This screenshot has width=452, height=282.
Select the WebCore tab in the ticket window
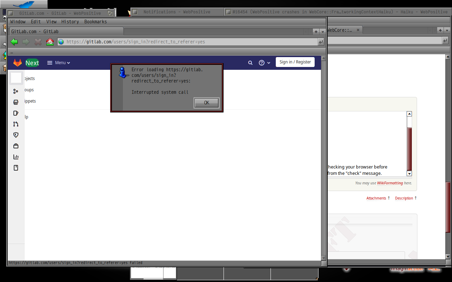(344, 30)
